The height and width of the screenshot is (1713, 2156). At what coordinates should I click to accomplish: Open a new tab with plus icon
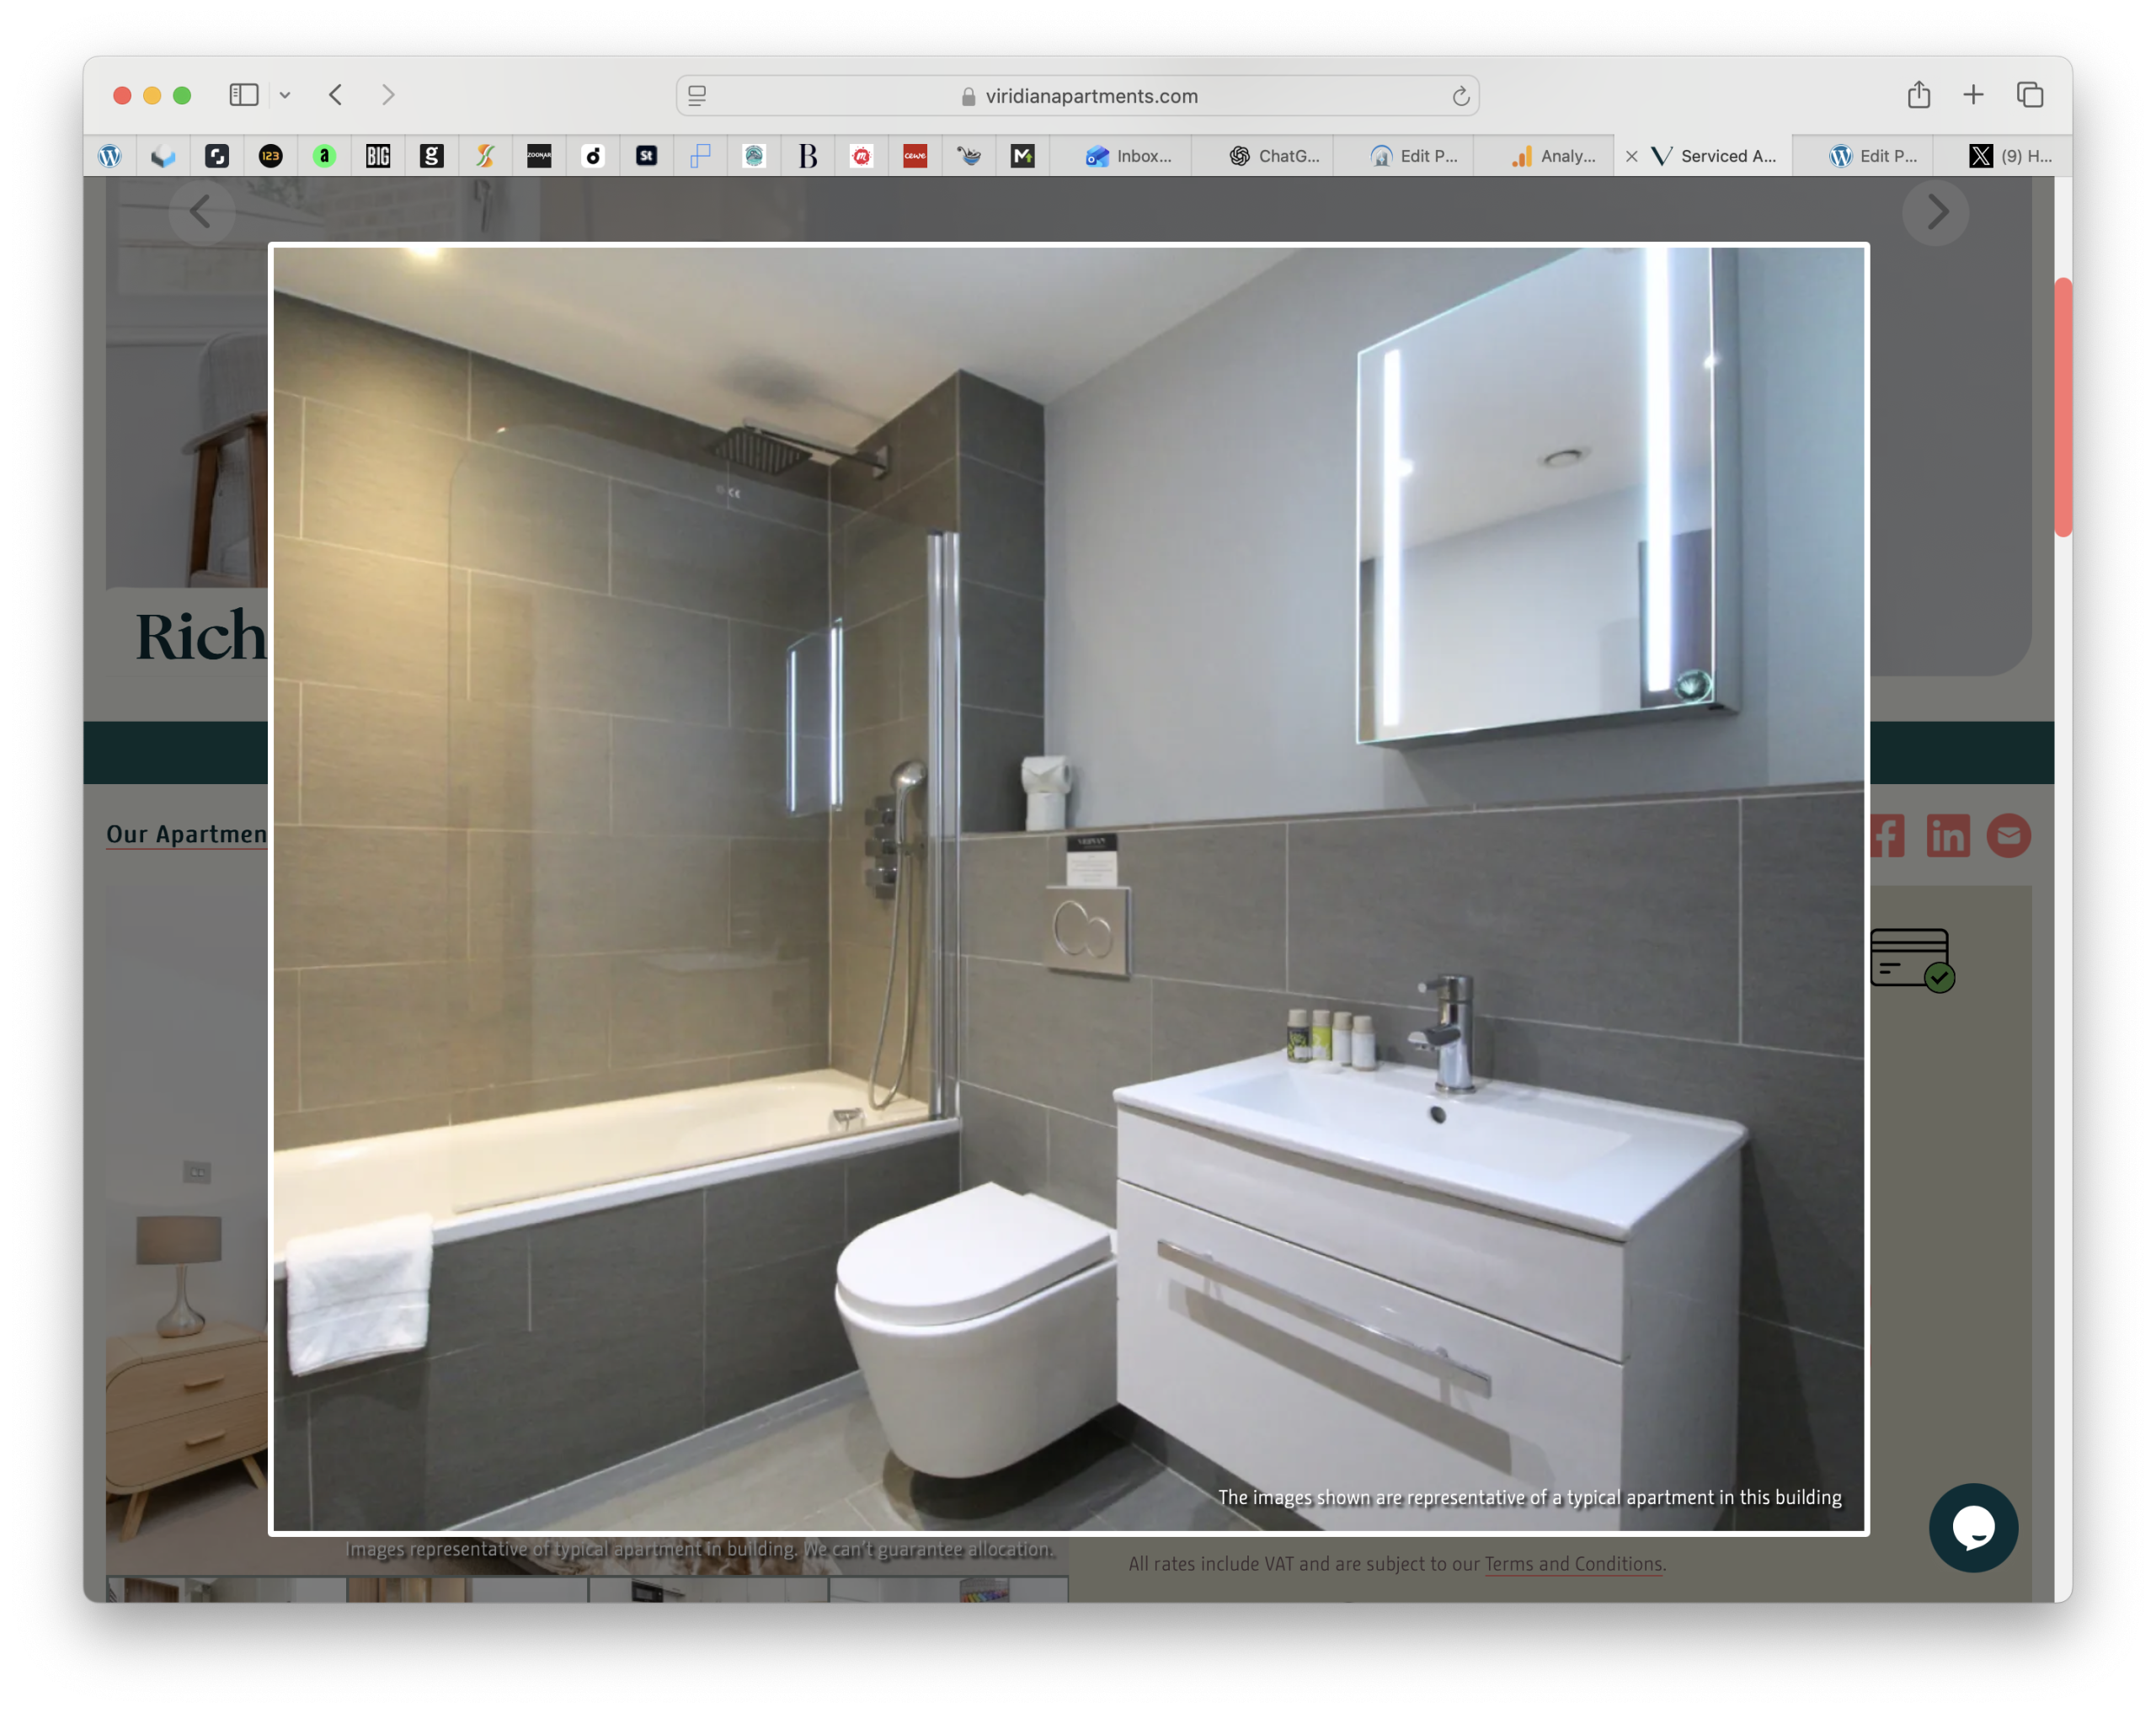coord(1973,95)
